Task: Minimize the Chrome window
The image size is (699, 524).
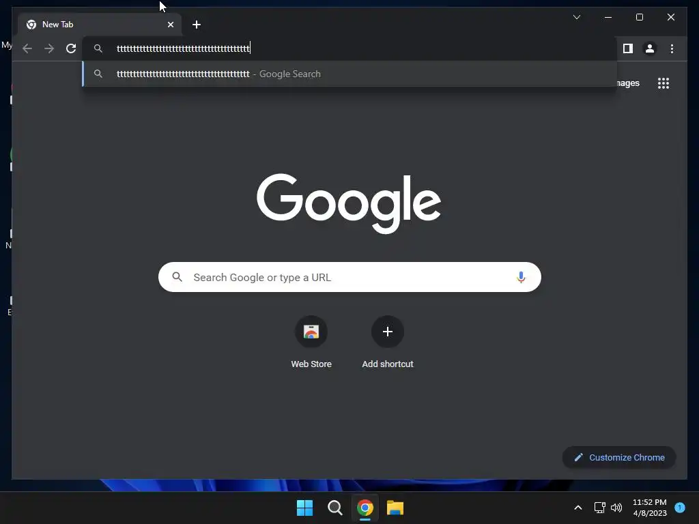Action: [608, 17]
